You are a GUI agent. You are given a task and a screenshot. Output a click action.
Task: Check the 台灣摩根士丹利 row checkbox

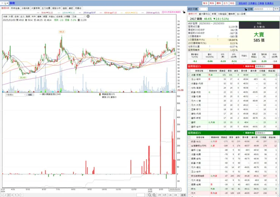(189, 146)
